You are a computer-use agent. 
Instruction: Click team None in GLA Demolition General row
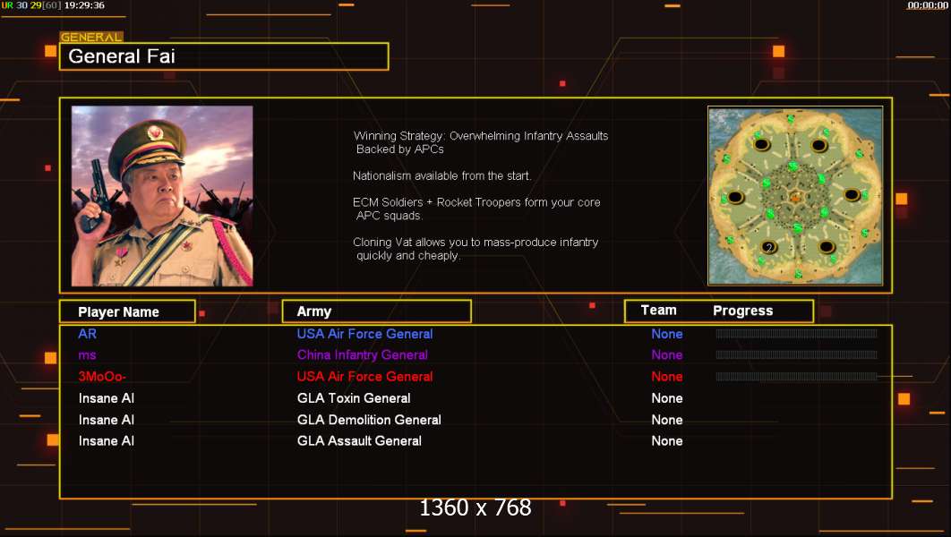pyautogui.click(x=666, y=420)
